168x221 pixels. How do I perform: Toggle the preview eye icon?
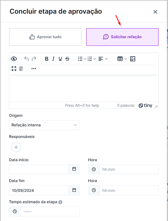[x=14, y=59]
